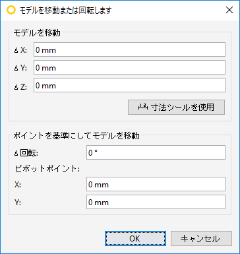Click the delta symbol beside the X label
This screenshot has width=240, height=254.
tap(16, 51)
